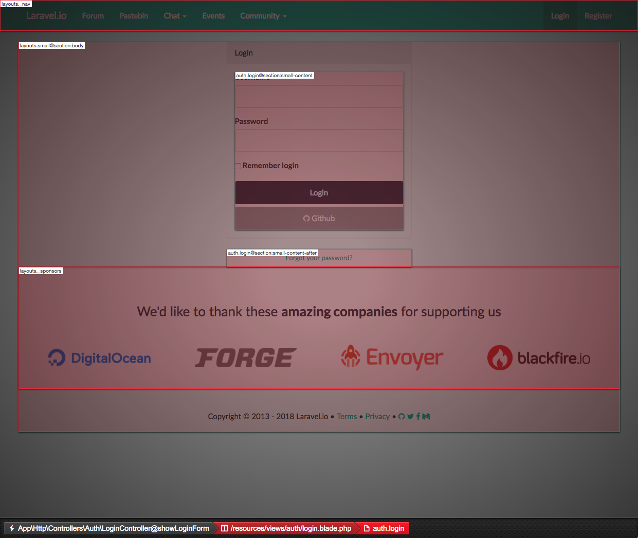Follow the Forgot your password link

click(319, 258)
